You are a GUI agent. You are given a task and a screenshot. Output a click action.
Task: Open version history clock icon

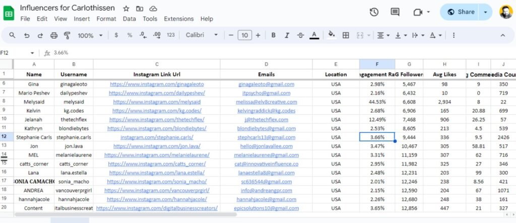click(374, 12)
